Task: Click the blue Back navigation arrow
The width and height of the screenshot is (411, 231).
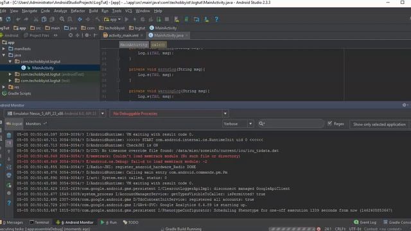Action: (x=80, y=19)
